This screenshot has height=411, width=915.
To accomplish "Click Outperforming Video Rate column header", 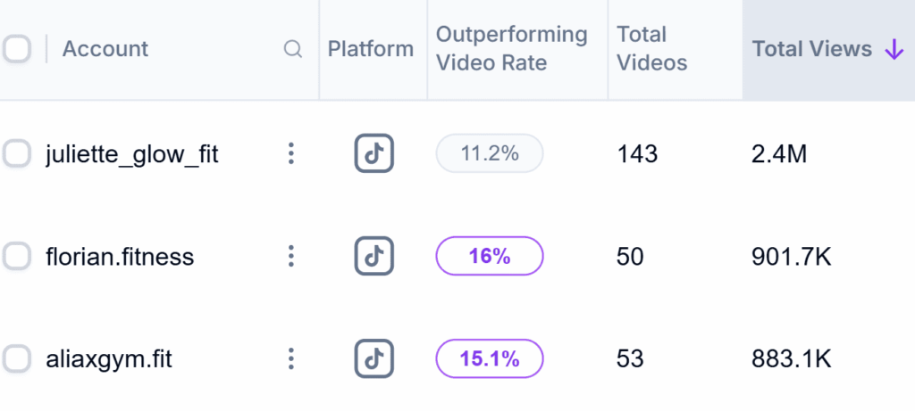I will tap(511, 49).
